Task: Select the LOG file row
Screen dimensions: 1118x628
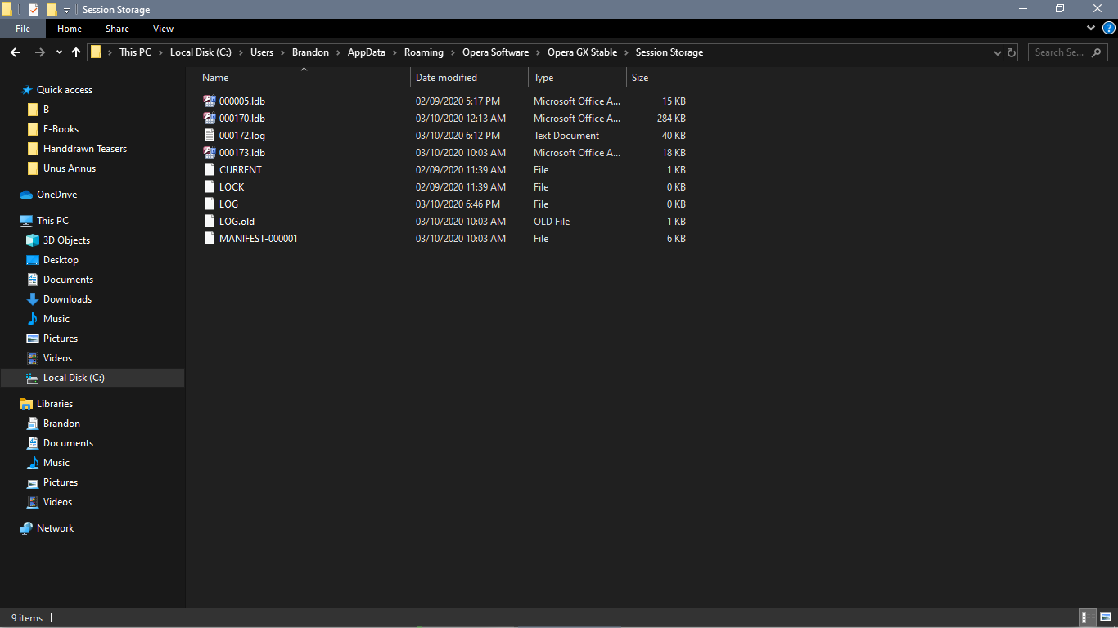Action: pos(446,204)
